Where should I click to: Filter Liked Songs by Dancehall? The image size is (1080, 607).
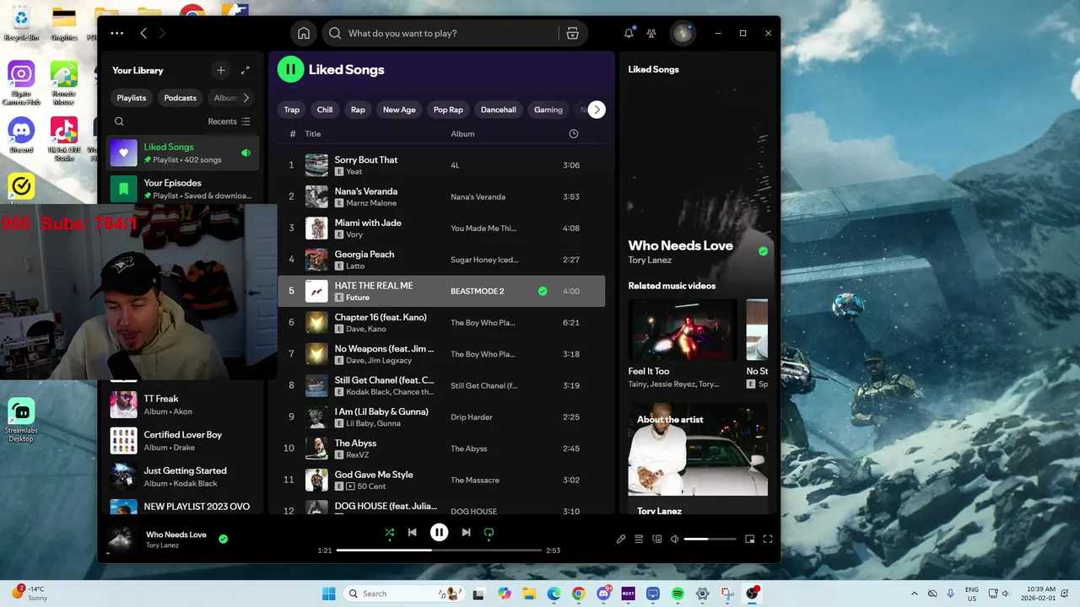(x=499, y=110)
